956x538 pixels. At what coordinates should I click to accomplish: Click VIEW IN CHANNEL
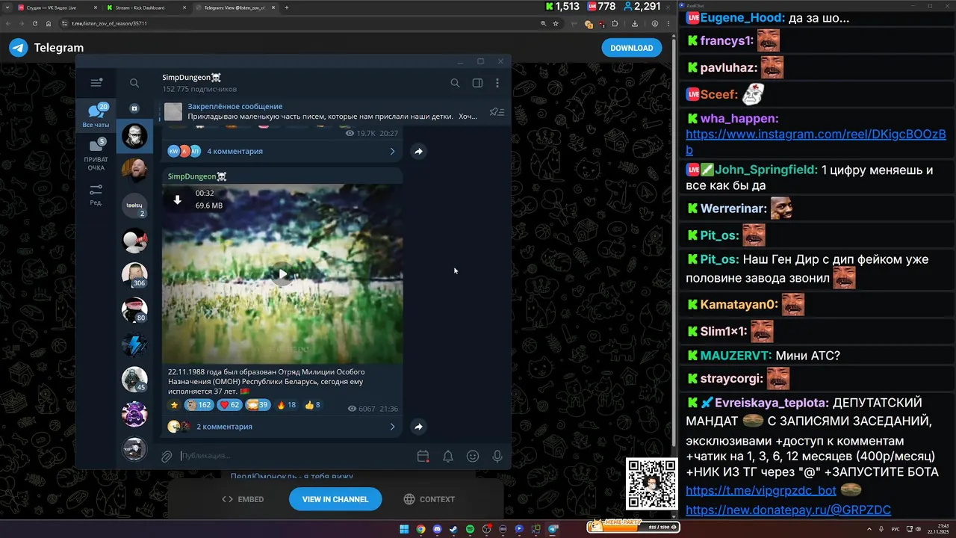coord(335,499)
